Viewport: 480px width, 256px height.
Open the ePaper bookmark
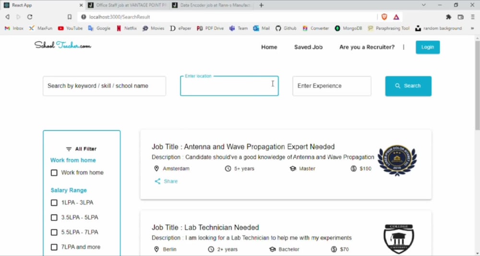click(180, 28)
